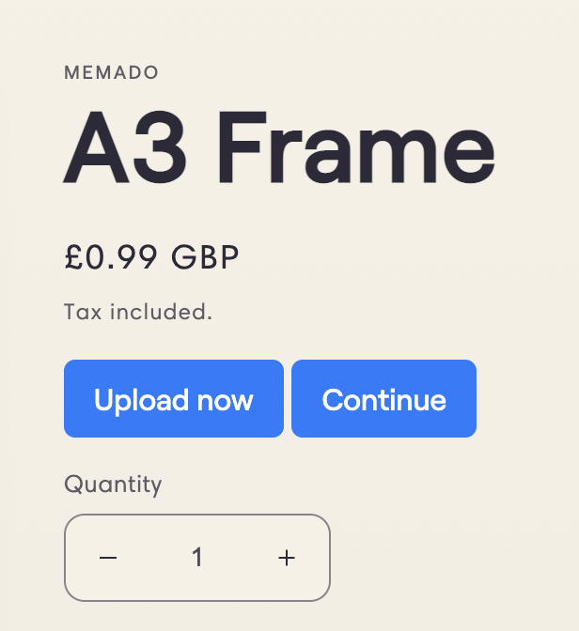The width and height of the screenshot is (579, 631).
Task: Increase quantity with the plus icon
Action: [x=287, y=558]
